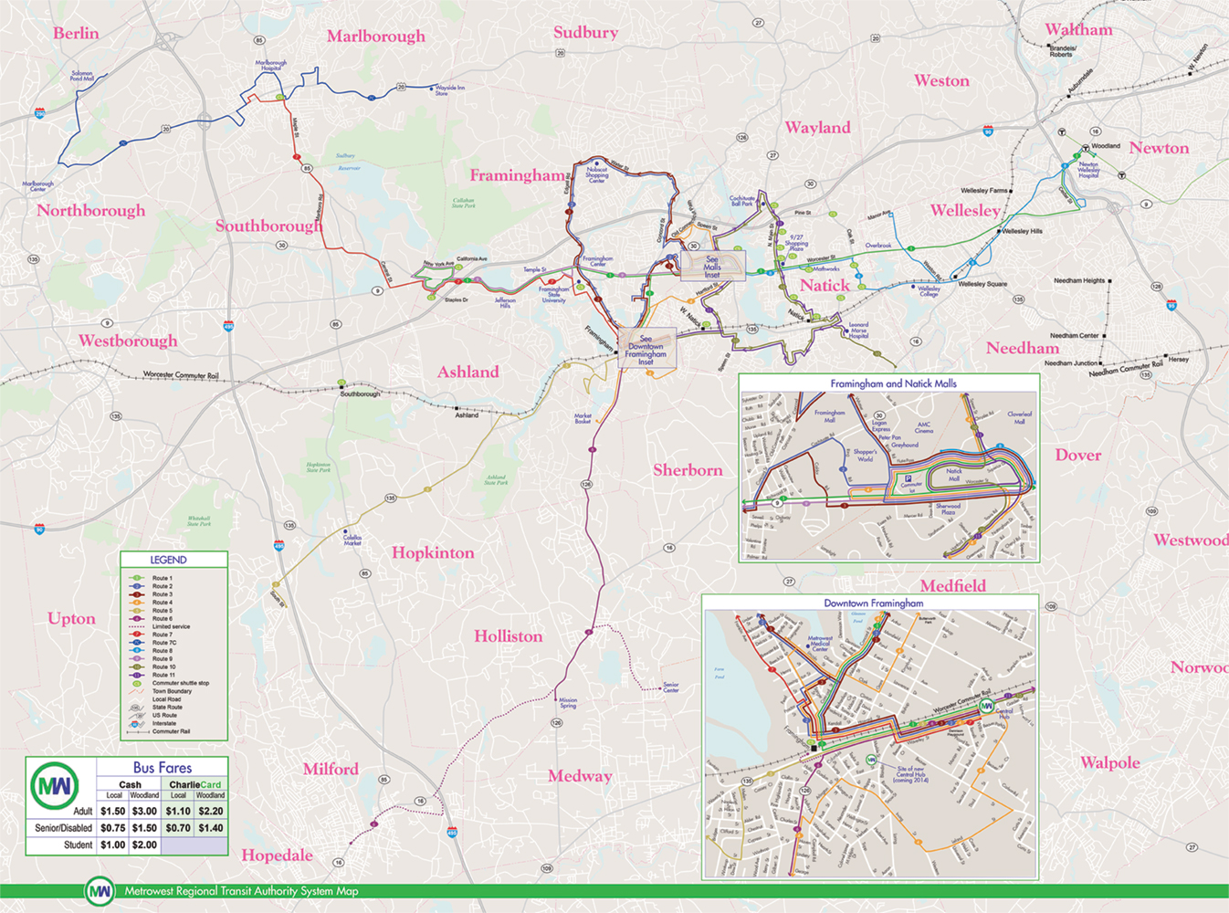Click the Marlborough town label

[x=376, y=37]
